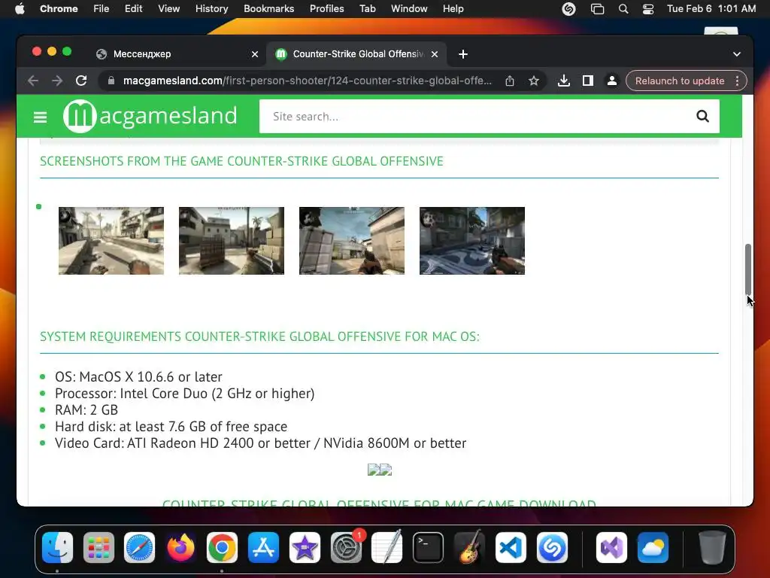Image resolution: width=770 pixels, height=578 pixels.
Task: Close the Мессенджер tab
Action: point(255,54)
